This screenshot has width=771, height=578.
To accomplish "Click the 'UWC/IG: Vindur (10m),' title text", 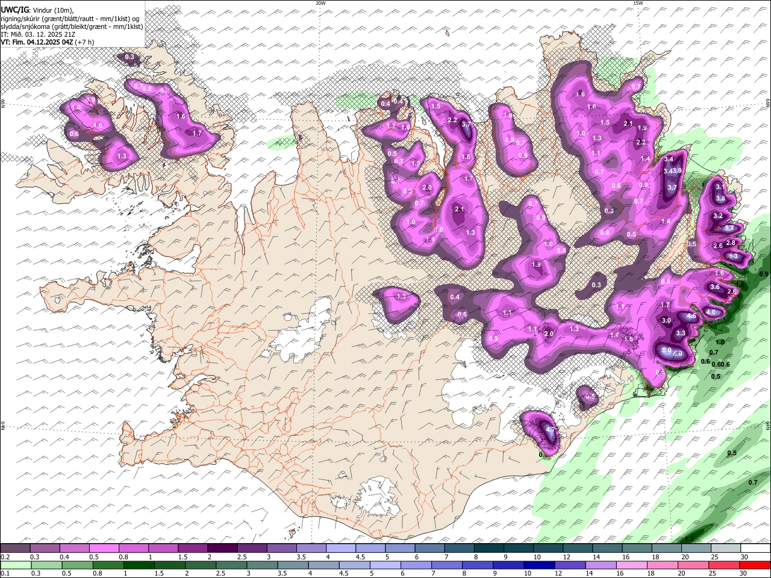I will (x=37, y=10).
